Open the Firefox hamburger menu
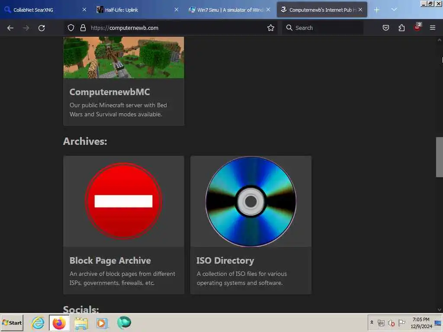The width and height of the screenshot is (443, 332). [x=433, y=28]
